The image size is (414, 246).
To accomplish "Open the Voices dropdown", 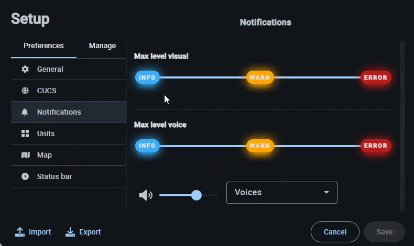I will point(281,193).
